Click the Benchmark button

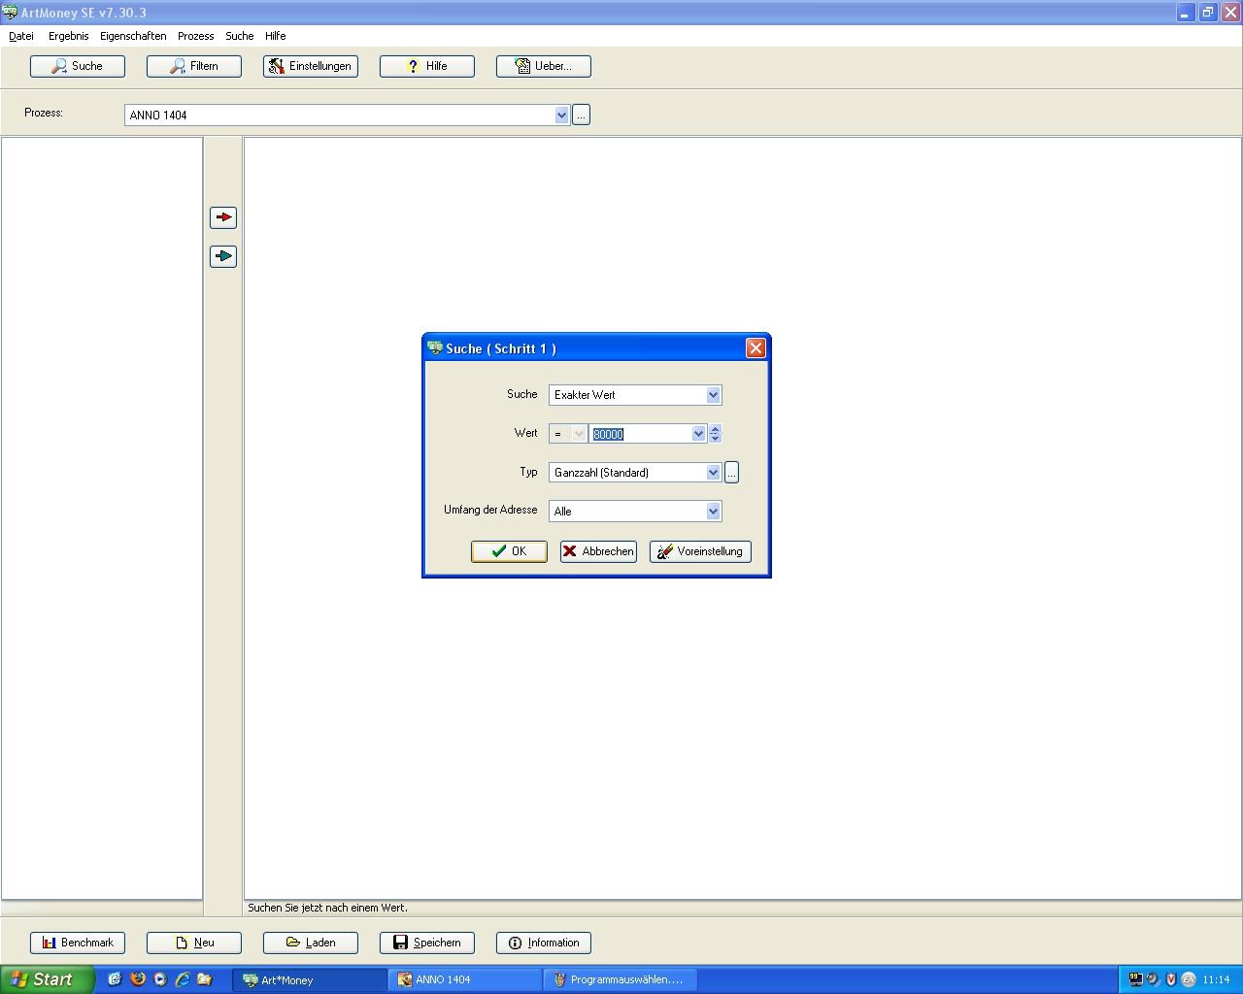(x=78, y=943)
